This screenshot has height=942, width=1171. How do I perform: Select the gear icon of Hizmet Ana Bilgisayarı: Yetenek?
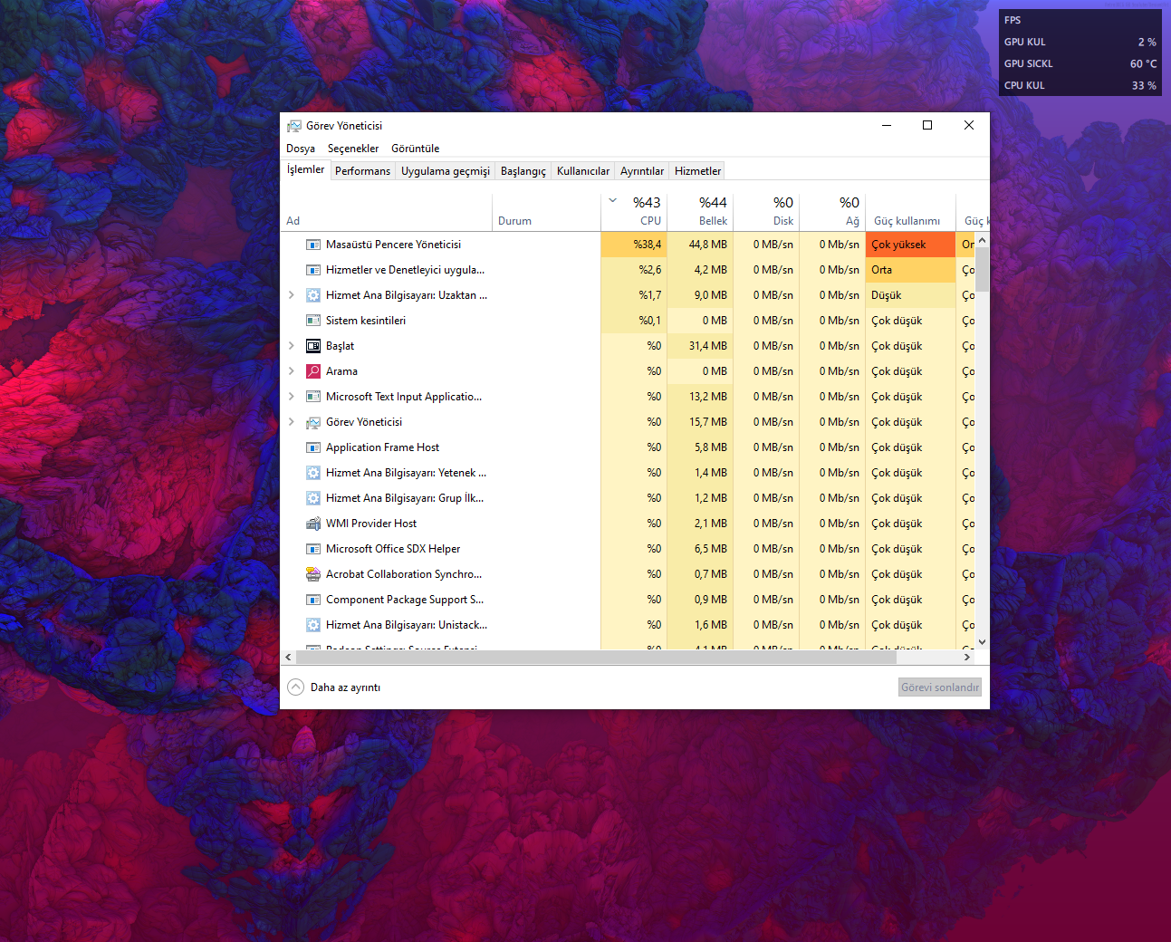click(x=313, y=473)
